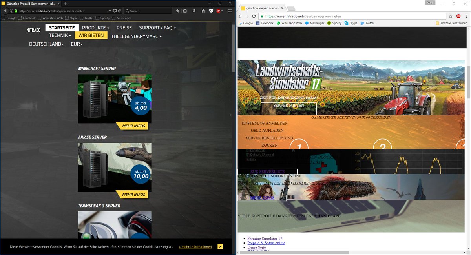Screen dimensions: 471x255
Task: Reload the page in Firefox
Action: (x=119, y=11)
